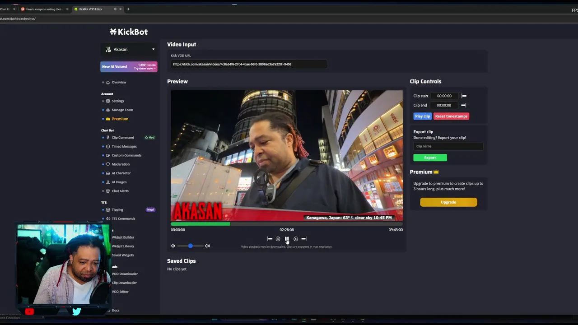Image resolution: width=578 pixels, height=325 pixels.
Task: Open TTS Commands page
Action: [x=123, y=218]
